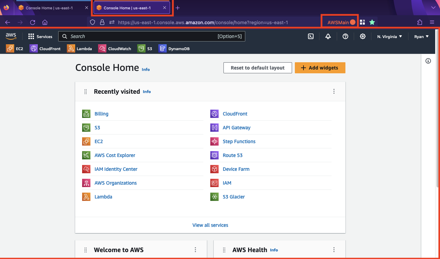
Task: Click the Welcome to AWS widget drag handle
Action: coord(86,250)
